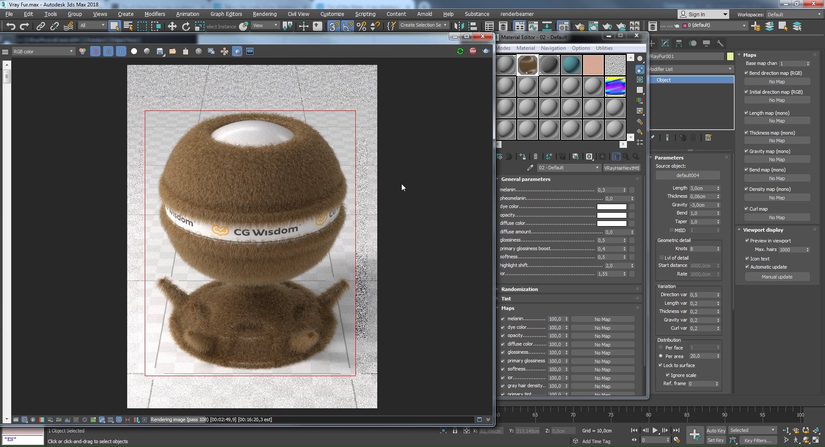Click the dye color white swatch
The image size is (825, 447).
pos(611,207)
